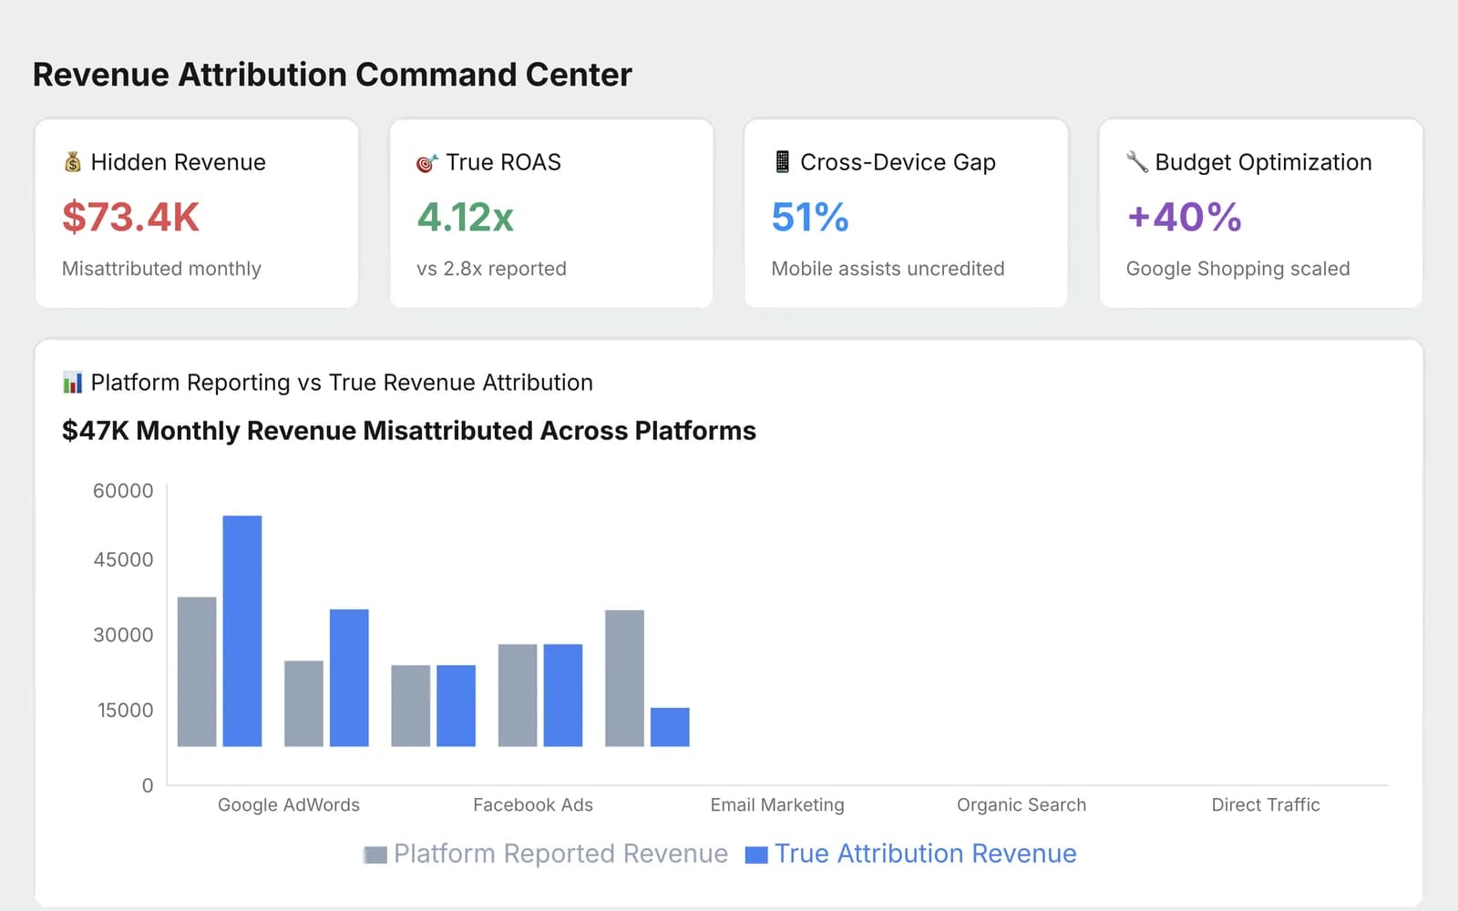This screenshot has height=911, width=1458.
Task: Click the blue True Attribution Revenue legend swatch
Action: 756,855
